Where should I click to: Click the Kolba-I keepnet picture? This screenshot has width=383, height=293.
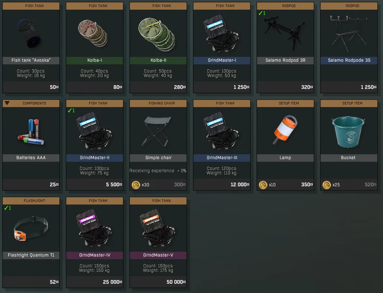(x=93, y=33)
